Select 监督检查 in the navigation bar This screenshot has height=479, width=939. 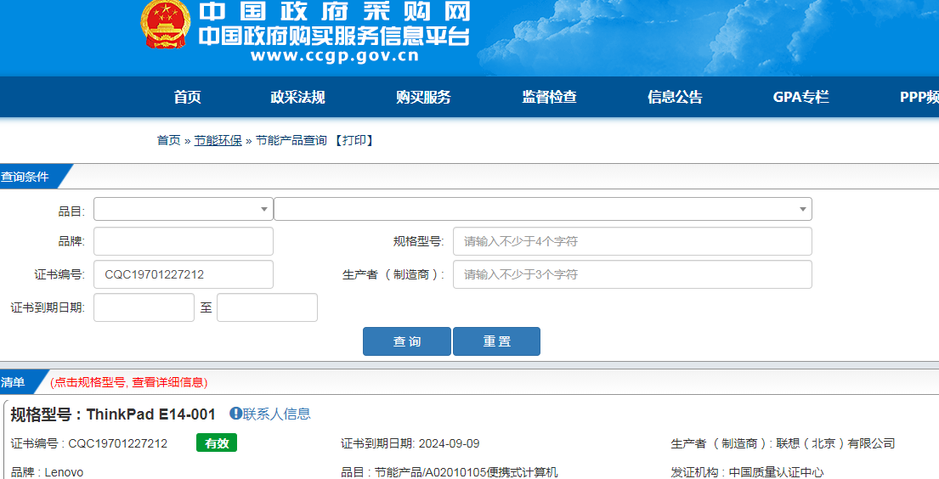pos(549,97)
